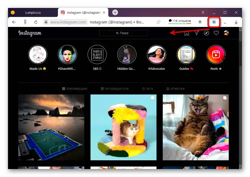
Task: Open the Guides story highlight
Action: [x=186, y=55]
